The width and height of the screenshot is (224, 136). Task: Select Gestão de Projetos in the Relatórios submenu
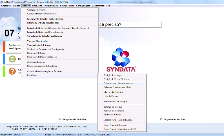(x=122, y=114)
